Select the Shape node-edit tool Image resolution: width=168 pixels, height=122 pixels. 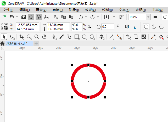click(12, 37)
